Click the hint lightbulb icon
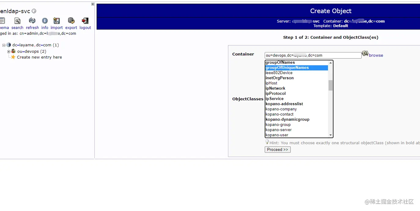Screen dimensions: 420x211 [x=267, y=142]
